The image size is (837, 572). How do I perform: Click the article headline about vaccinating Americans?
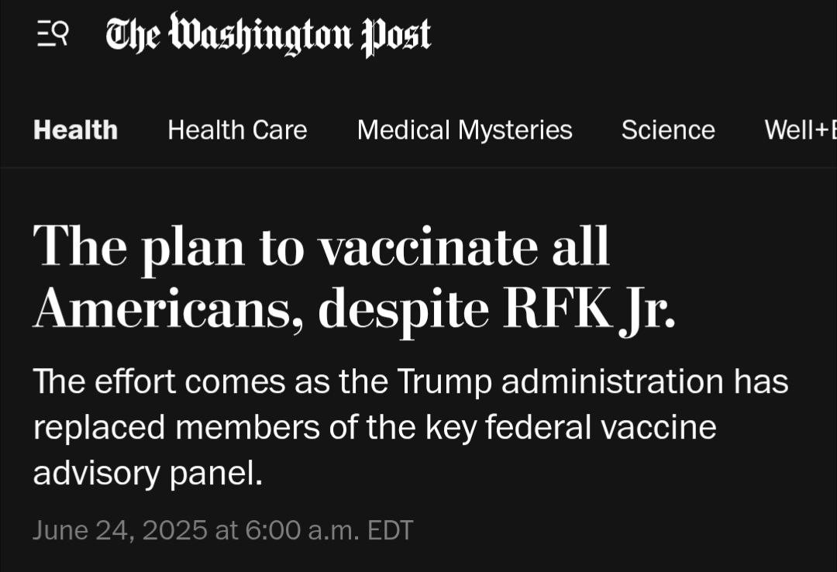[x=321, y=248]
